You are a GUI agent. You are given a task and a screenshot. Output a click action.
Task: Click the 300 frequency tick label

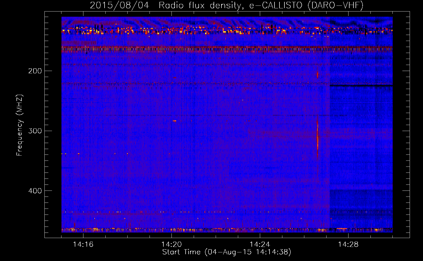click(35, 131)
